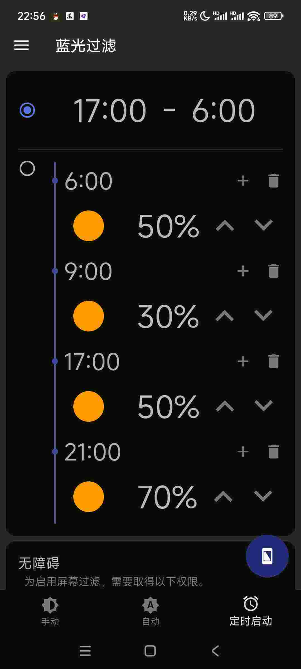301x669 pixels.
Task: Increase the 6:00 filter percentage
Action: tap(225, 226)
